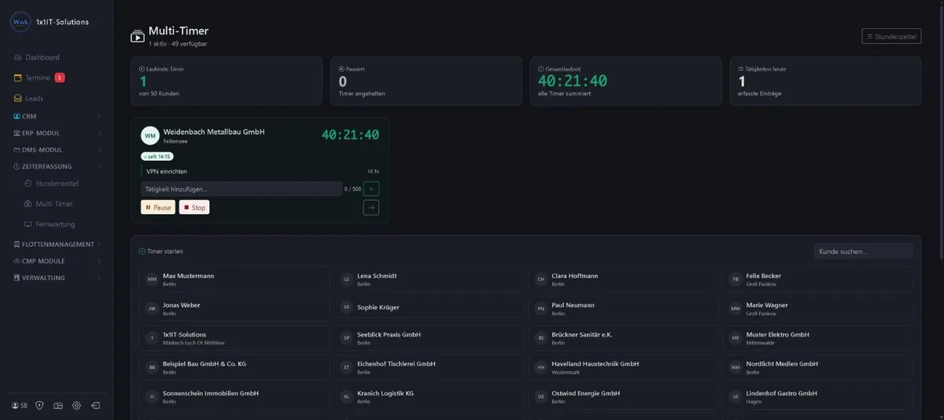Expand the CMP MODULE section
944x420 pixels.
click(x=57, y=260)
